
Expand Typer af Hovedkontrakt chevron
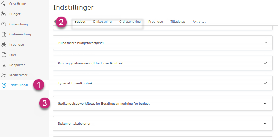[265, 83]
